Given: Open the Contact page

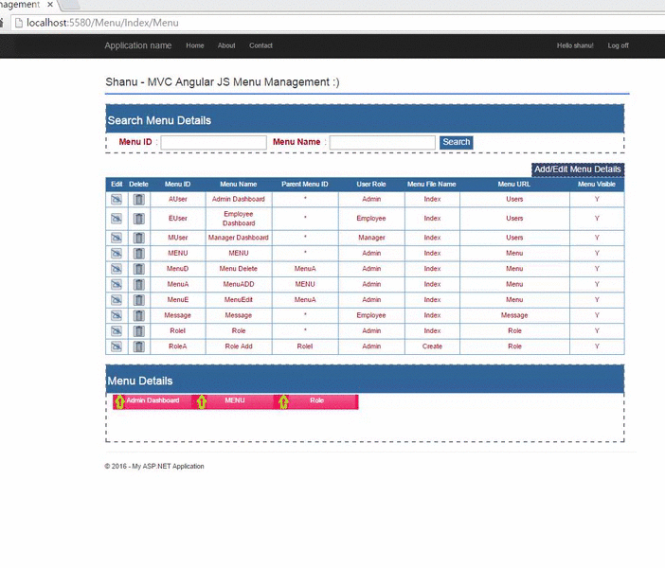Looking at the screenshot, I should coord(261,45).
